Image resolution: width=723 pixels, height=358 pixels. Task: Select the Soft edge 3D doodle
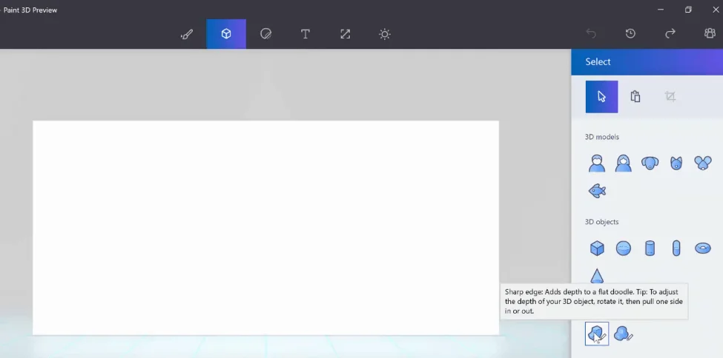(x=624, y=334)
